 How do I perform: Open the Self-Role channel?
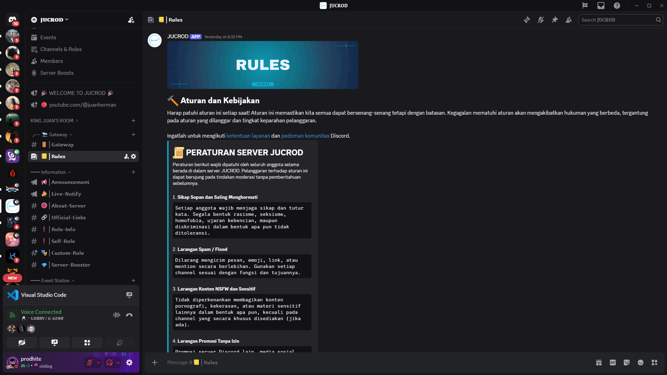(x=83, y=241)
